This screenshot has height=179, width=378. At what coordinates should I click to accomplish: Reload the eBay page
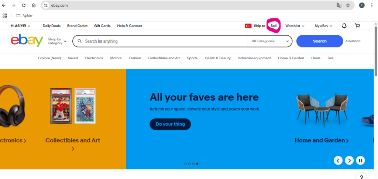(24, 5)
